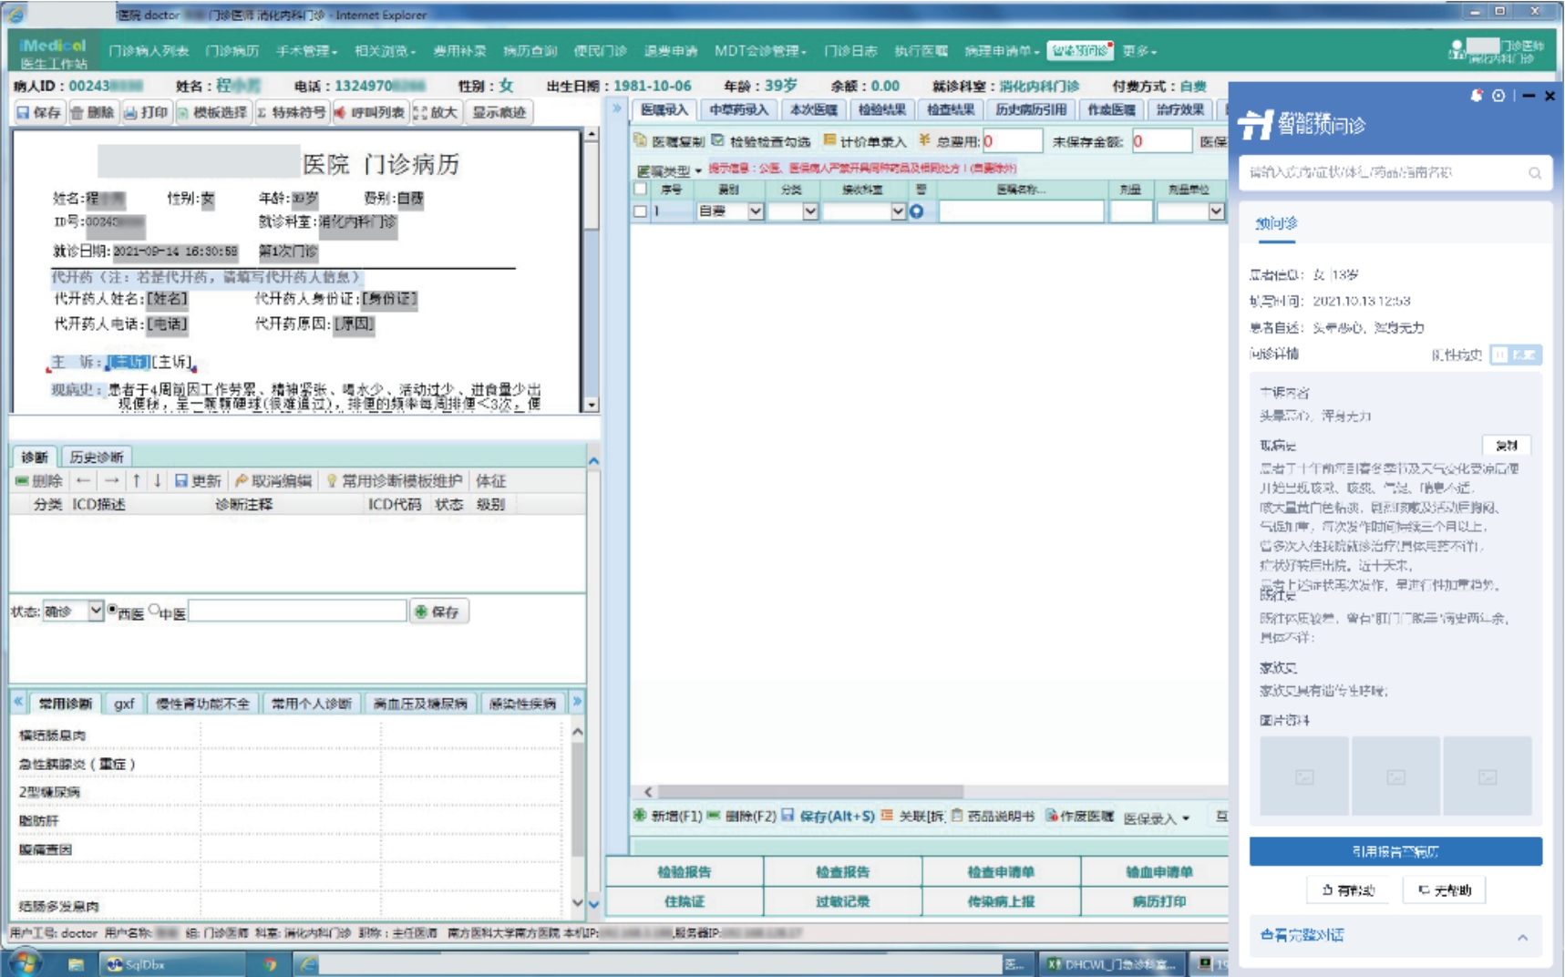
Task: Select the 西医 radio button
Action: 109,611
